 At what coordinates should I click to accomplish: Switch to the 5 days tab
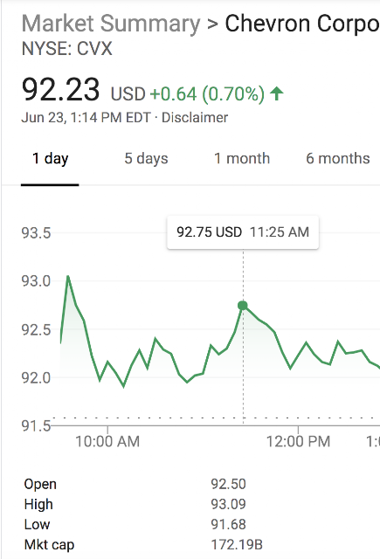pos(146,159)
